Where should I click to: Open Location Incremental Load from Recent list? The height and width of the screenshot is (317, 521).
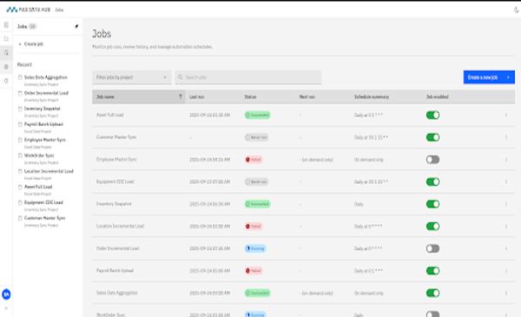tap(49, 171)
